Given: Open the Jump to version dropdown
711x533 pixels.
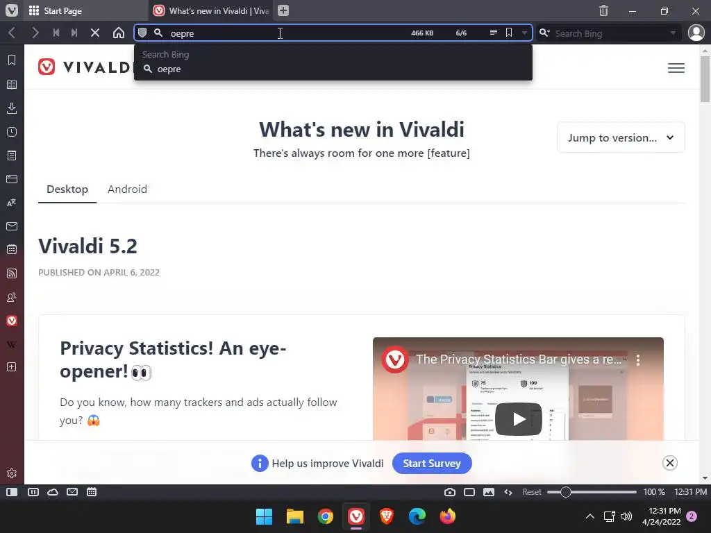Looking at the screenshot, I should 621,138.
